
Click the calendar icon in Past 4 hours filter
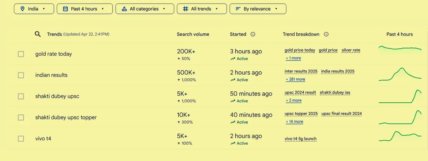65,9
